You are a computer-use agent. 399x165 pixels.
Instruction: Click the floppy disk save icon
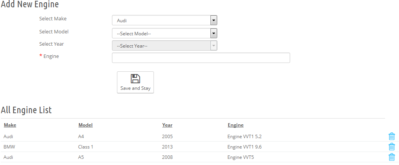point(135,79)
